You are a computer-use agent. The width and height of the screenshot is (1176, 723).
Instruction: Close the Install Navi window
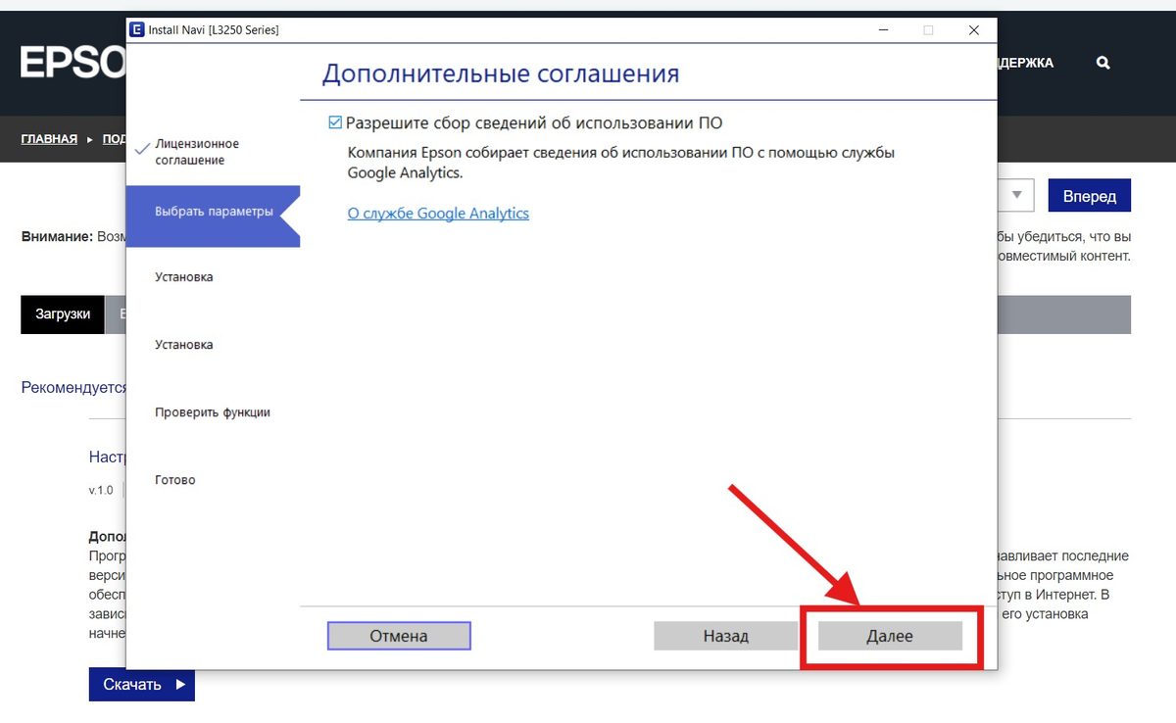click(974, 30)
